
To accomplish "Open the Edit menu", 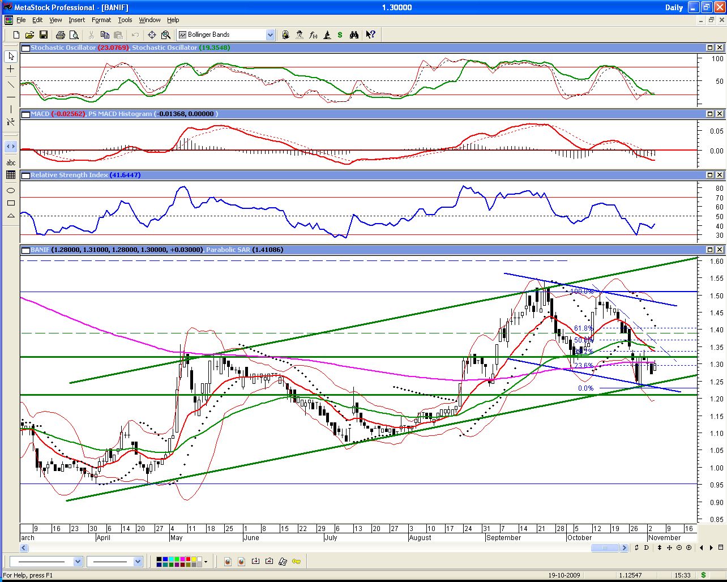I will pyautogui.click(x=37, y=20).
